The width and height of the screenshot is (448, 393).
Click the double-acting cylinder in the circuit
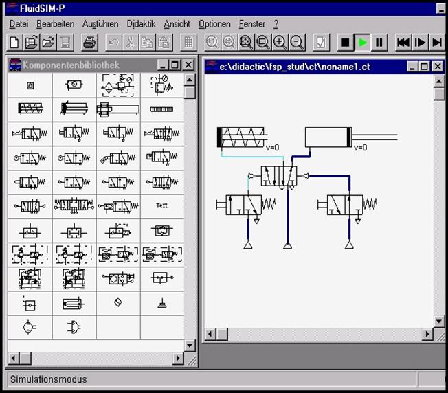coord(351,137)
